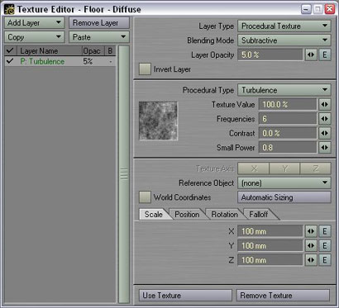
Task: Click the Frequencies slider arrows
Action: 325,119
